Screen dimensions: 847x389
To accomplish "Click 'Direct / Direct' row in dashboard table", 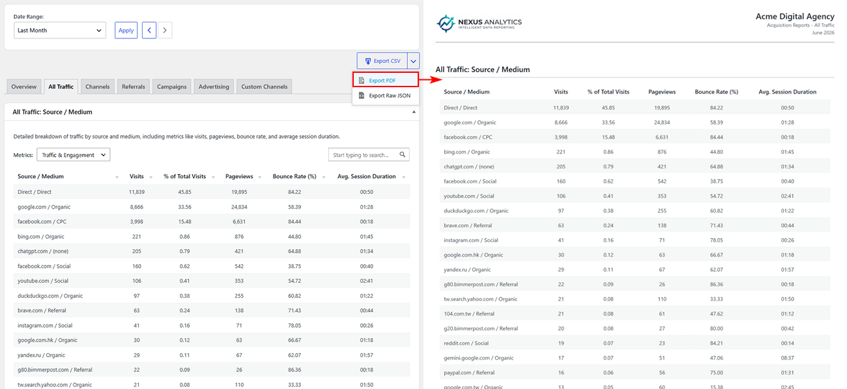I will click(x=212, y=192).
